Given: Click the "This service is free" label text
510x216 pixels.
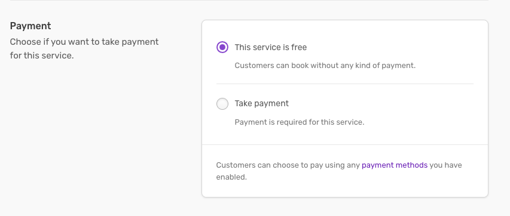Looking at the screenshot, I should click(x=271, y=47).
